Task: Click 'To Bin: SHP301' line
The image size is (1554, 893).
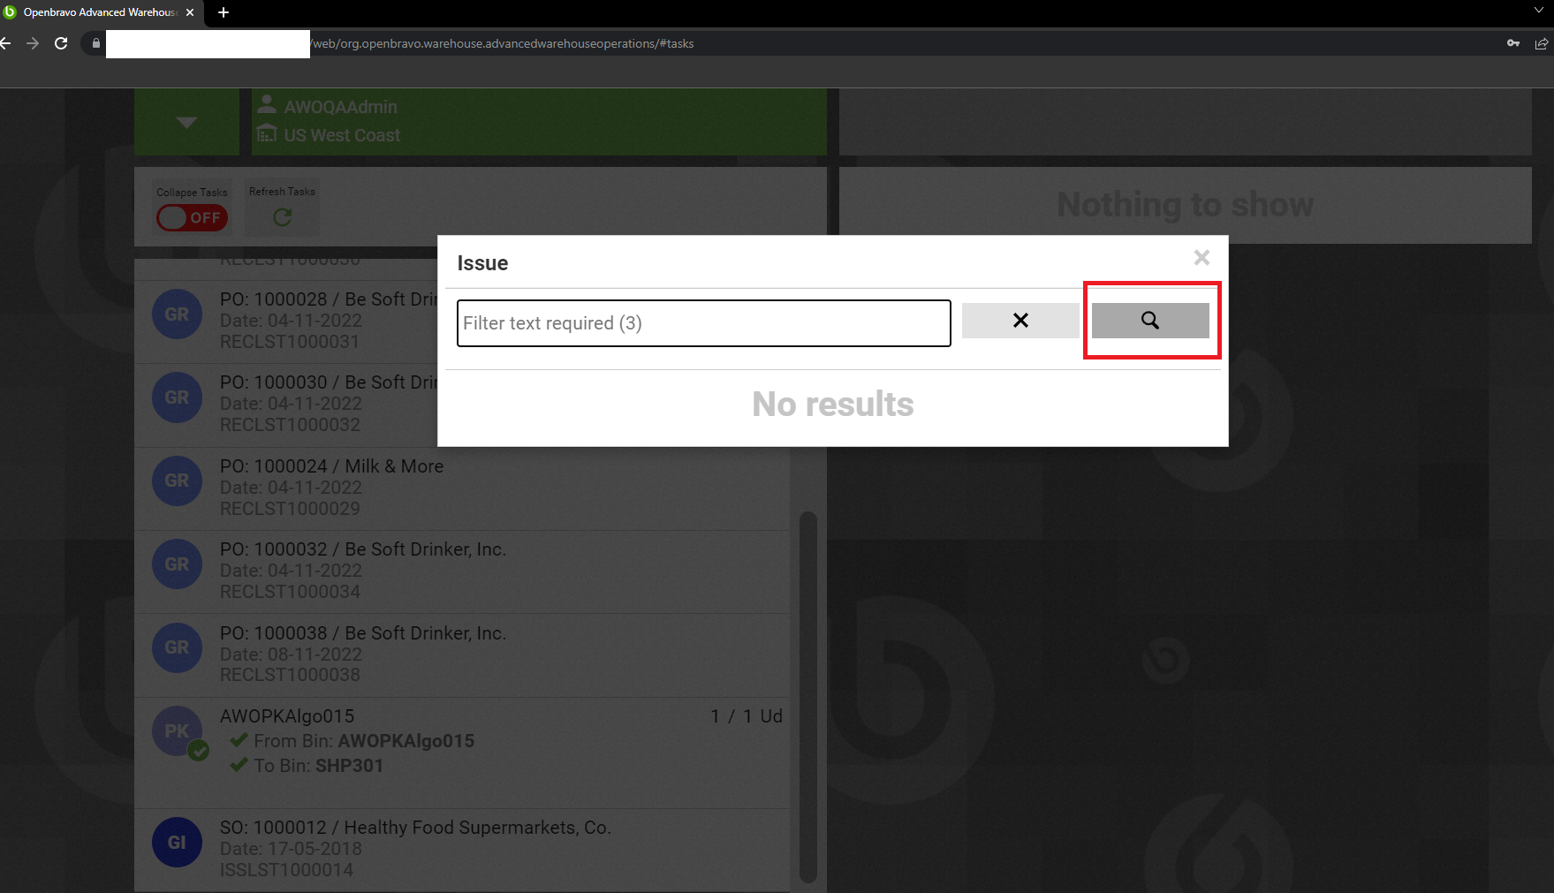Action: click(x=307, y=766)
